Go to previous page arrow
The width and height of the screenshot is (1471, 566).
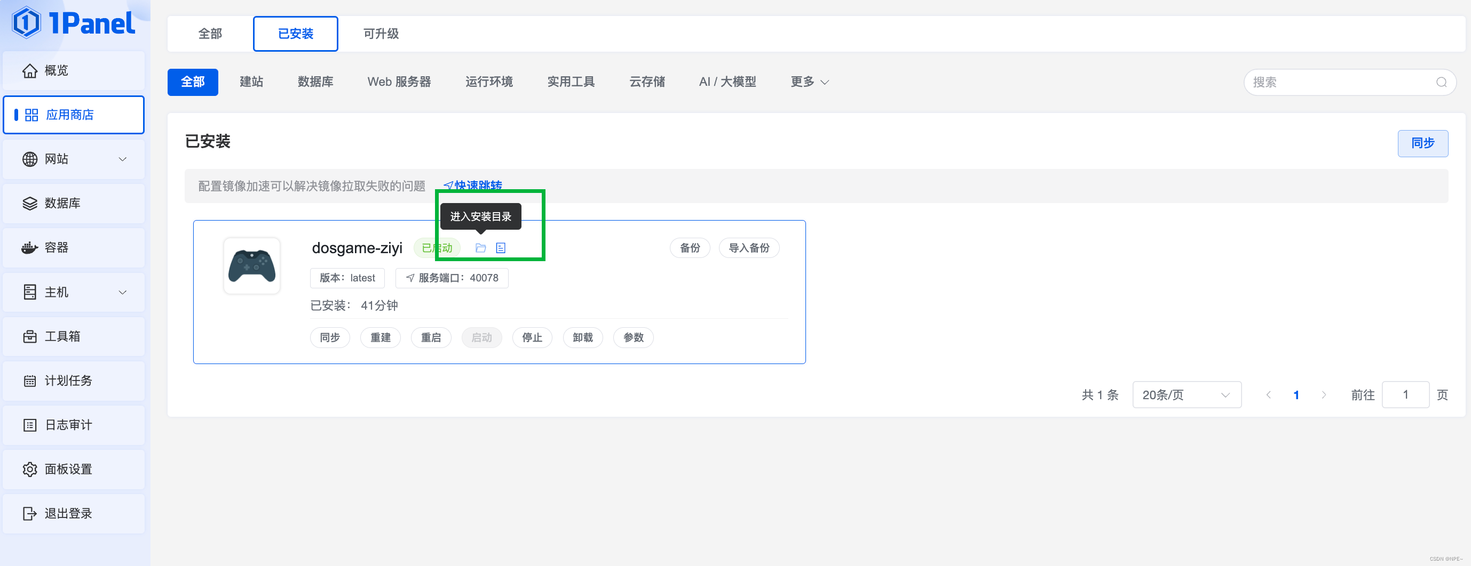[1268, 394]
